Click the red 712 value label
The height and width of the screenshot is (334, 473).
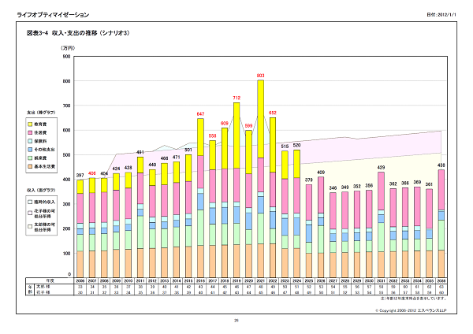pos(236,97)
